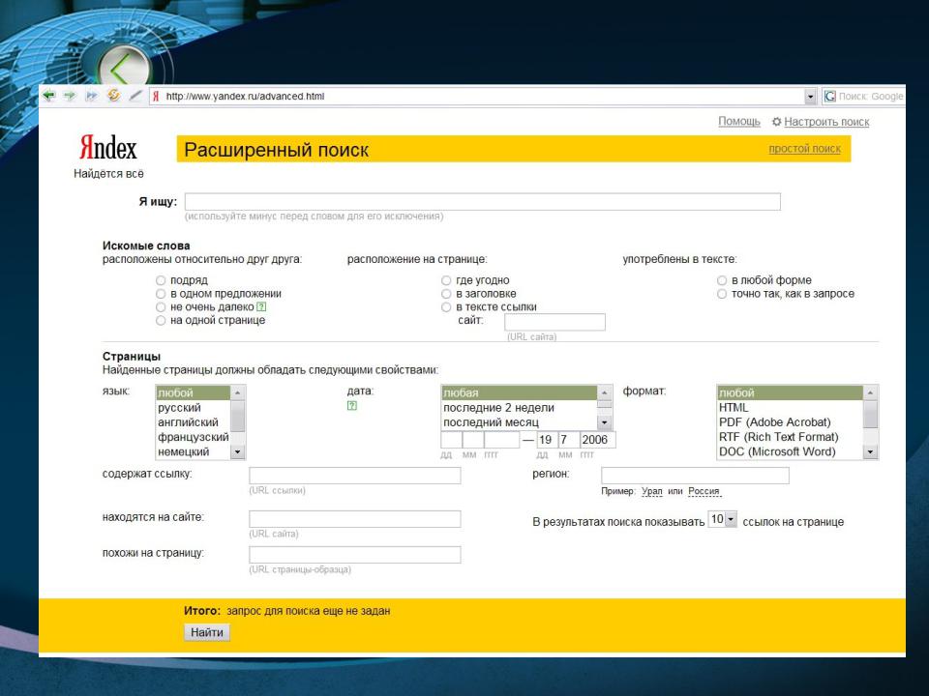Click the содержат ссылку input field
The height and width of the screenshot is (696, 929).
[355, 476]
